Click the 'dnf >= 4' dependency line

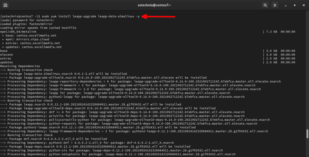pos(122,112)
